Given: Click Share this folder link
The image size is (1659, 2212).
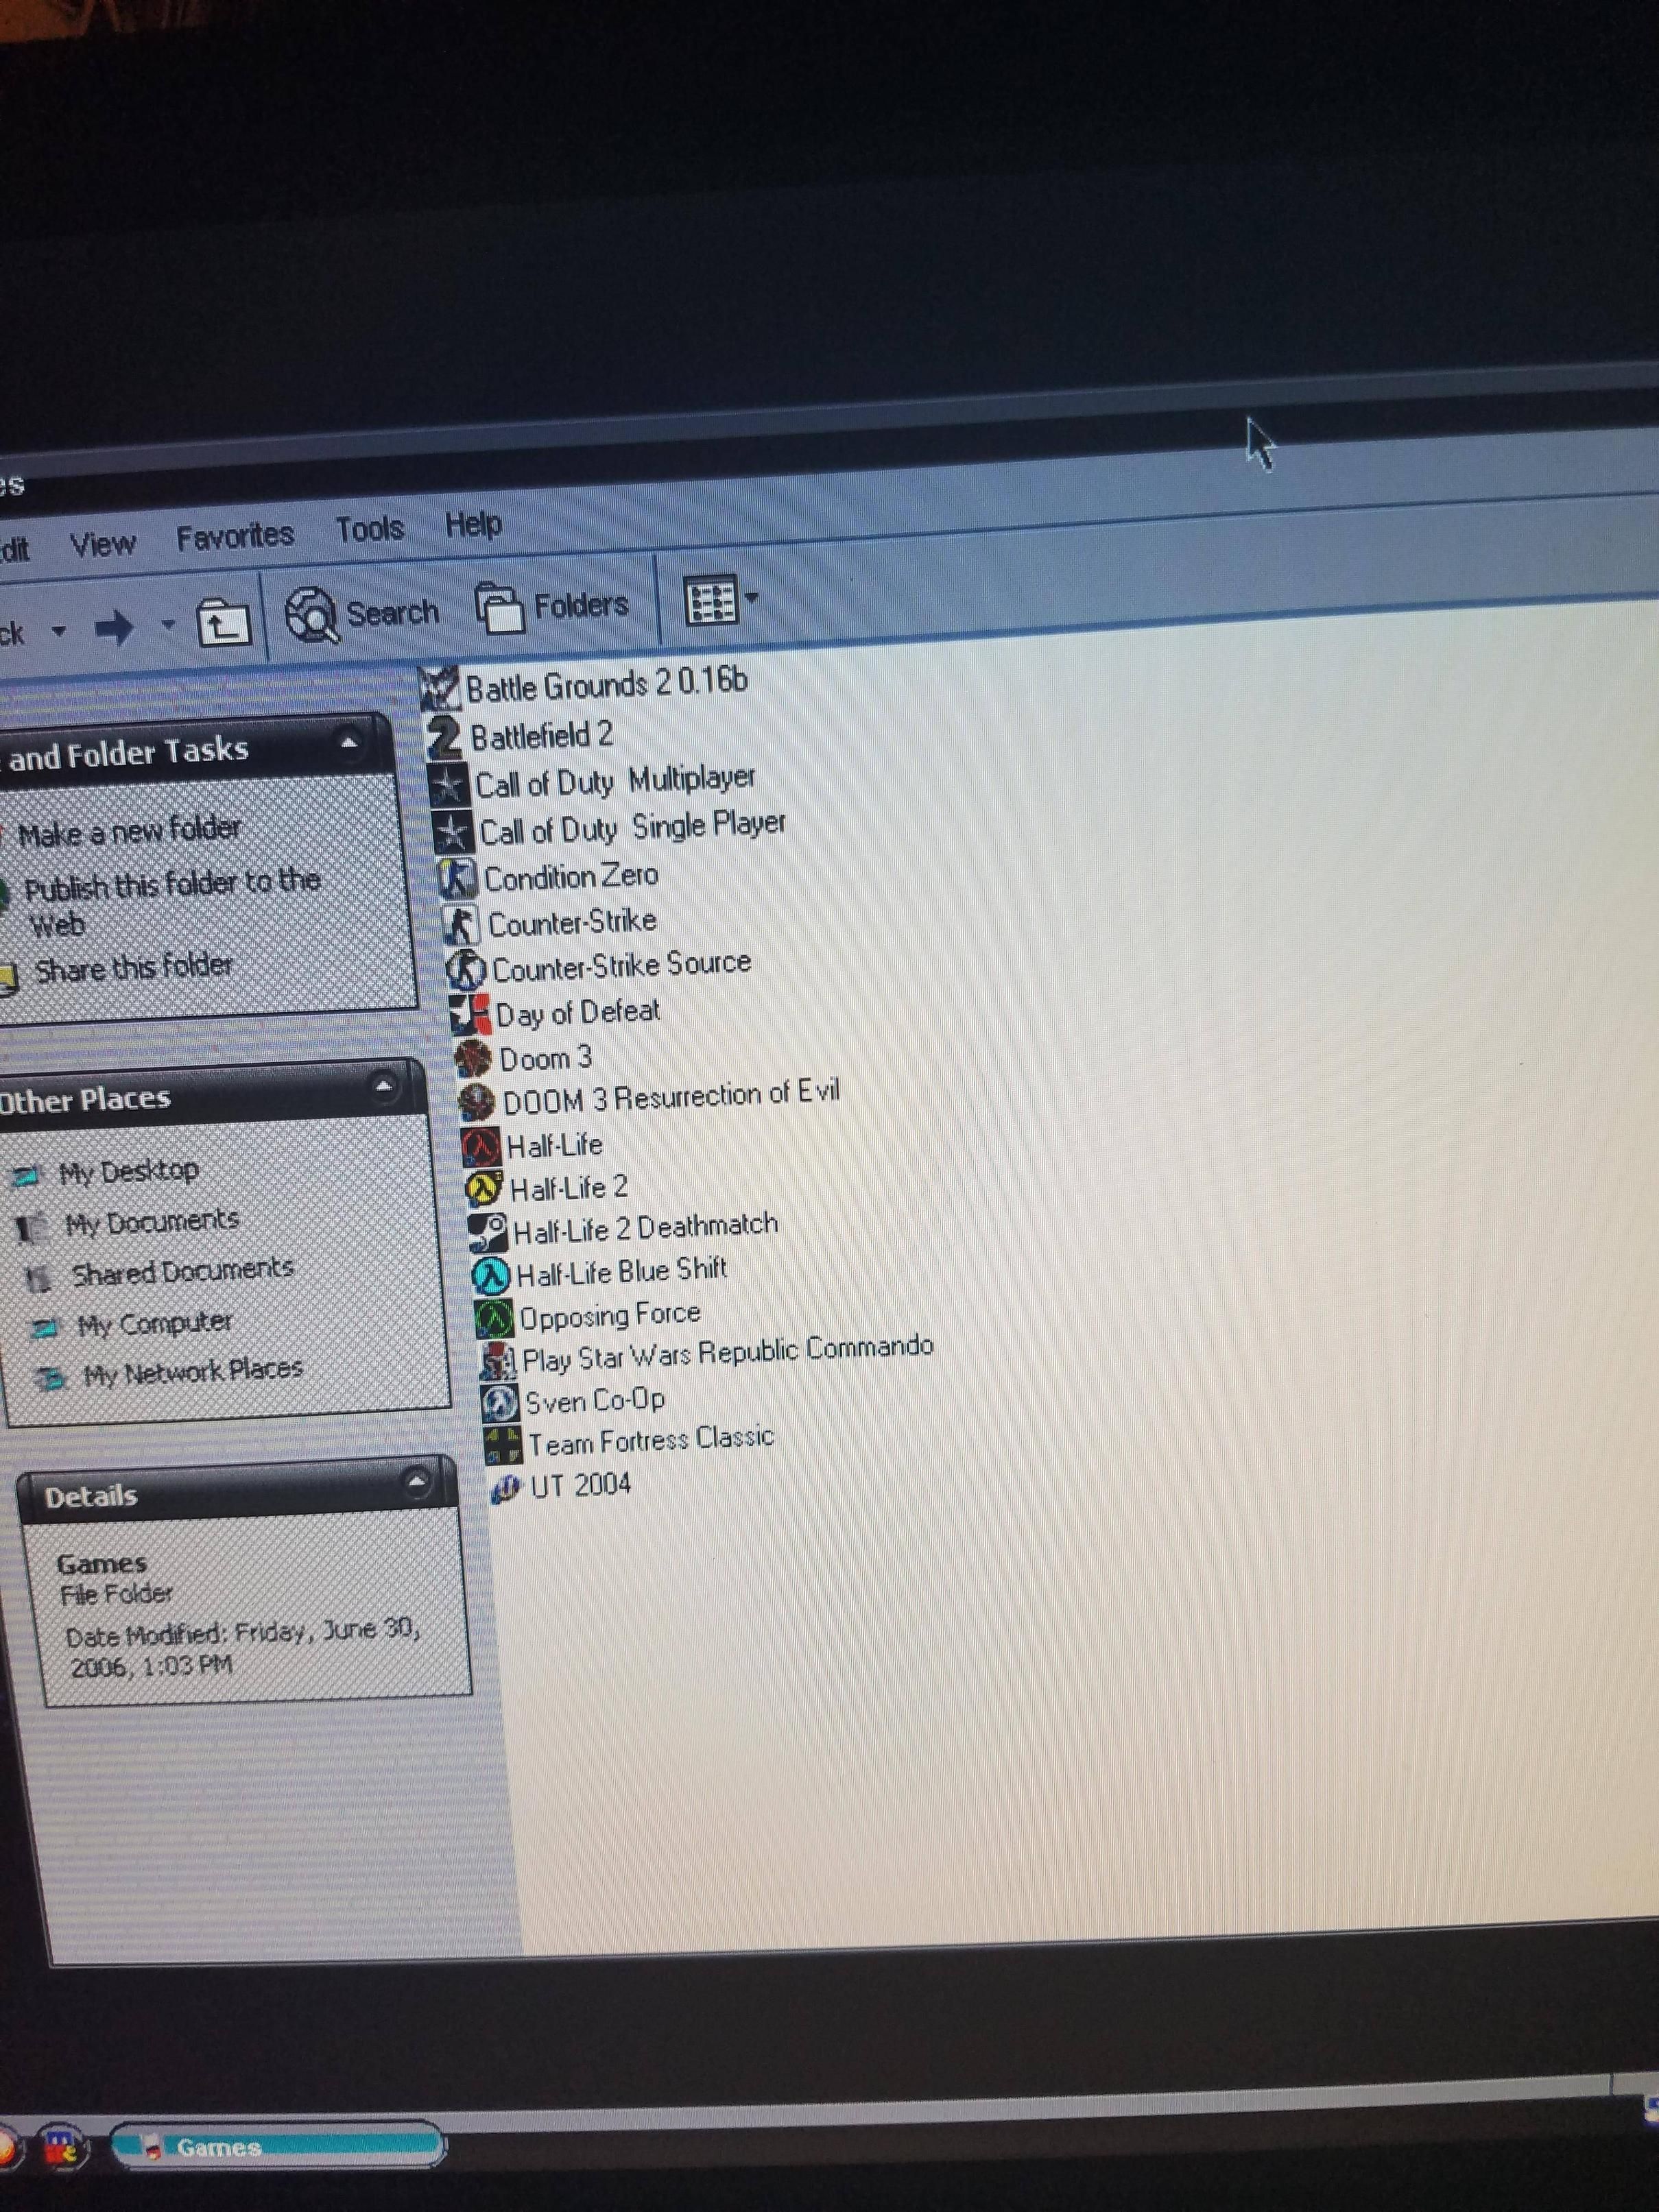Looking at the screenshot, I should tap(133, 968).
